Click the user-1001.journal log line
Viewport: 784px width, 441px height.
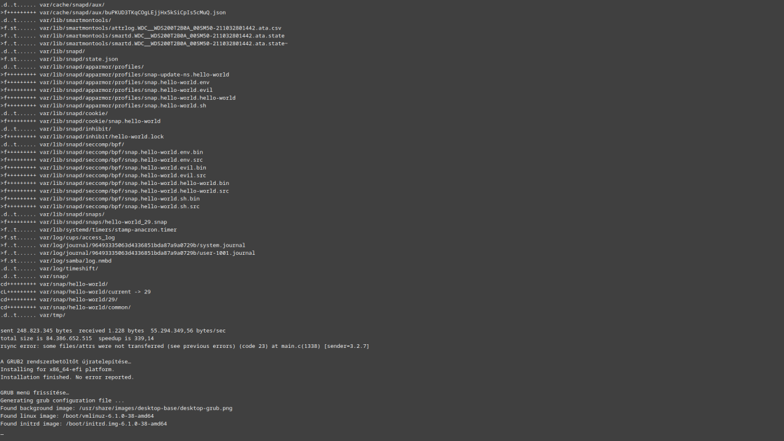pos(147,253)
